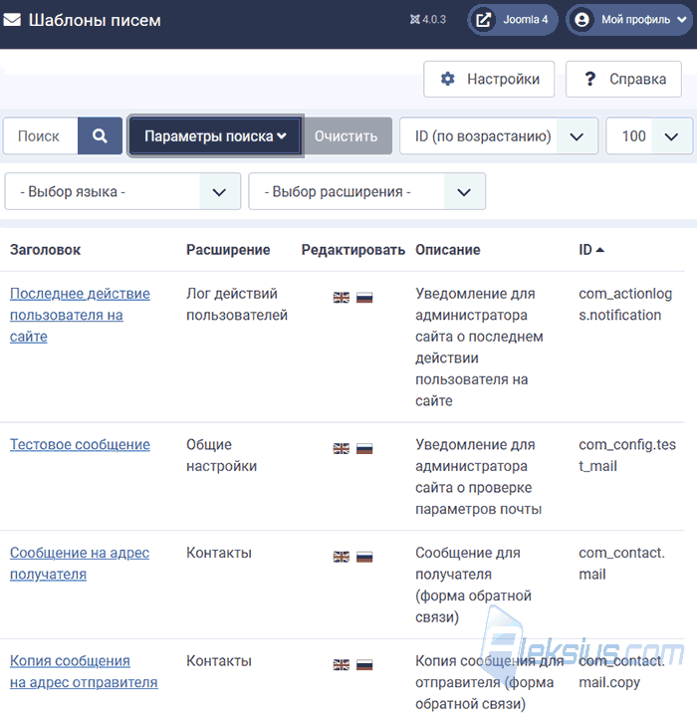Click the envelope icon beside Шаблоны писем

click(x=12, y=20)
